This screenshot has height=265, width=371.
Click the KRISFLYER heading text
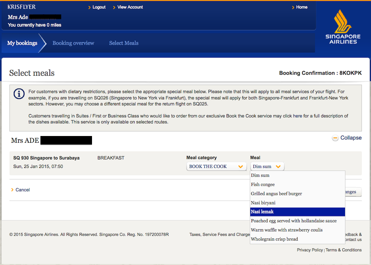pyautogui.click(x=22, y=7)
